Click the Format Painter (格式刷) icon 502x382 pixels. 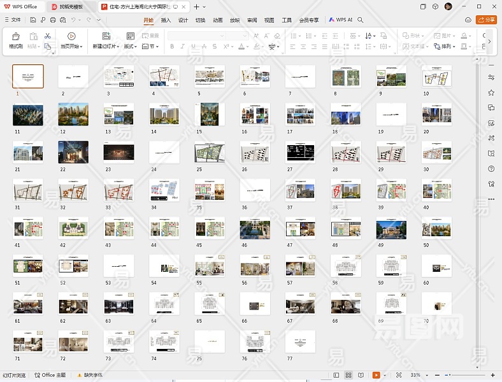(15, 37)
